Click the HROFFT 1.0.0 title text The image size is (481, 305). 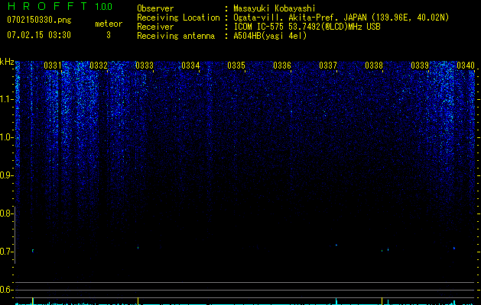click(60, 6)
